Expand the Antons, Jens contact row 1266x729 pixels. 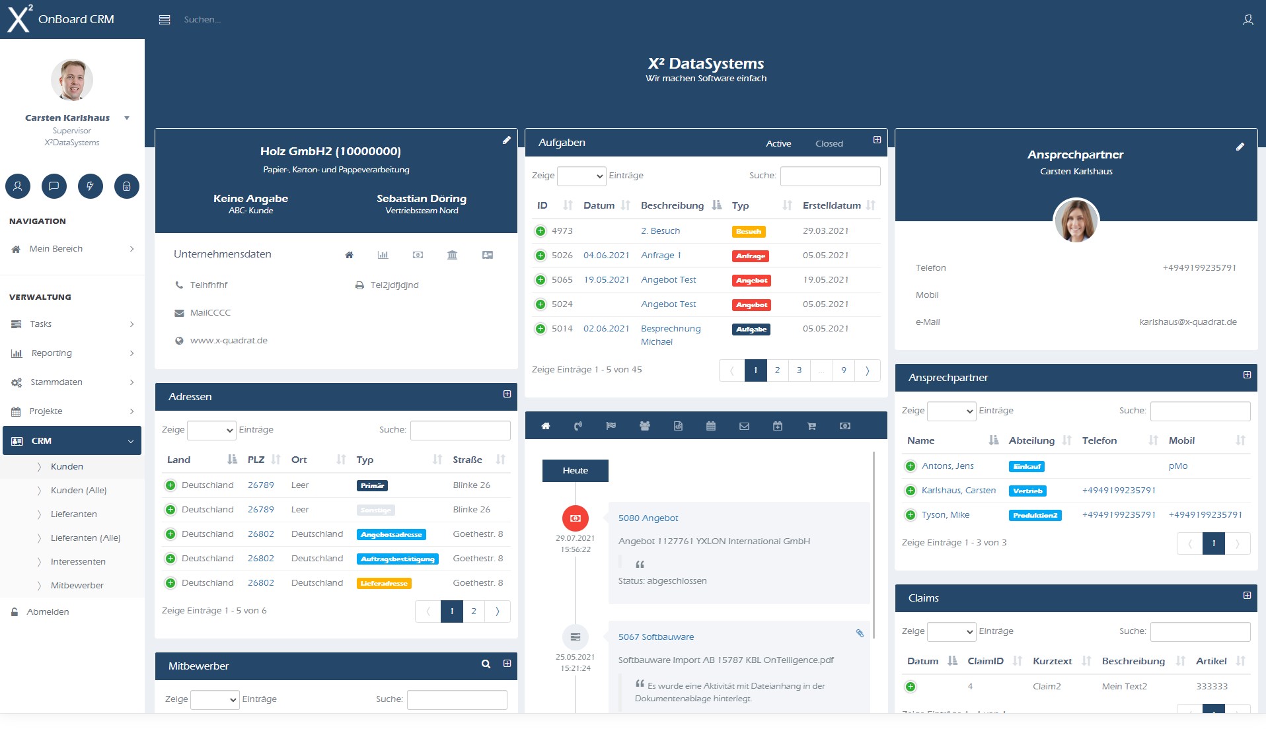pos(911,466)
